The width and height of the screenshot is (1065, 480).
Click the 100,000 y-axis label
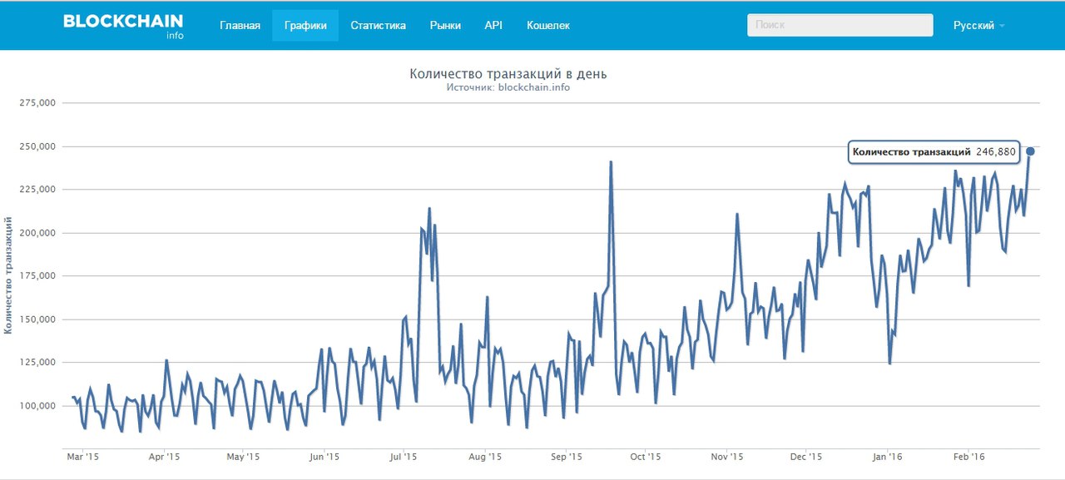[37, 406]
